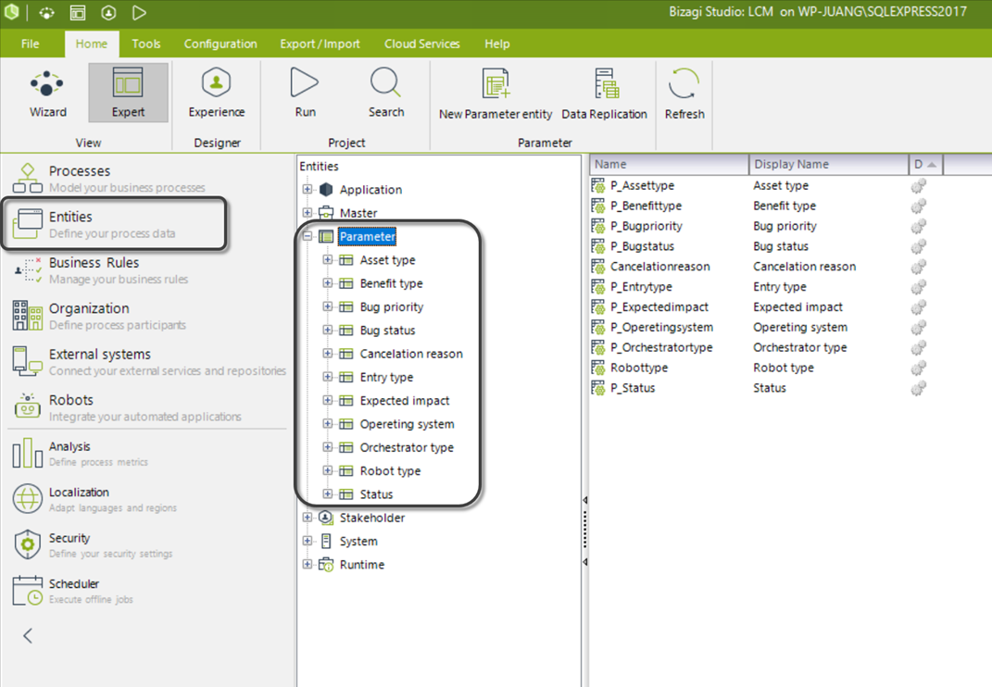This screenshot has width=992, height=687.
Task: Open the Help tab
Action: [x=497, y=44]
